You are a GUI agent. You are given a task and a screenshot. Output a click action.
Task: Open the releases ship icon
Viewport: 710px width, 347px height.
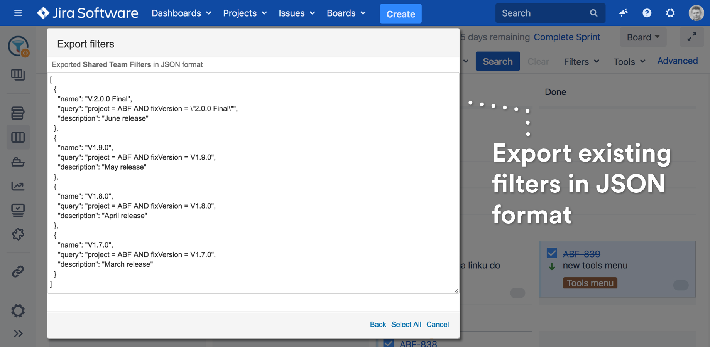click(x=18, y=162)
